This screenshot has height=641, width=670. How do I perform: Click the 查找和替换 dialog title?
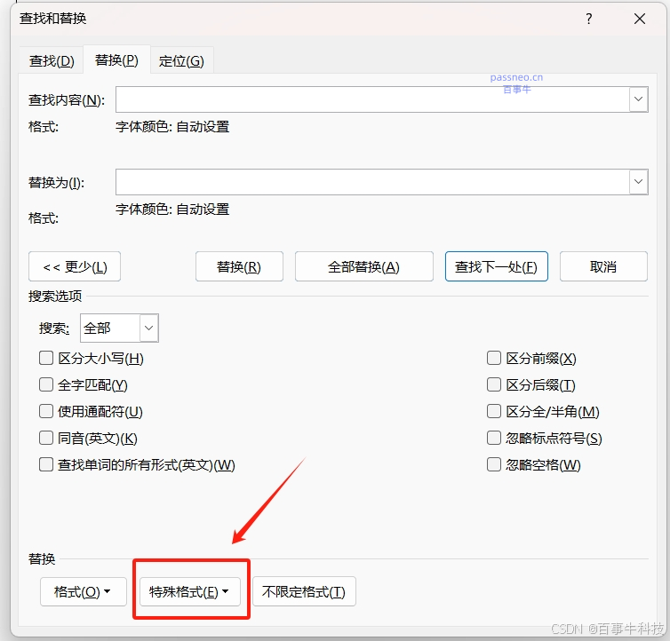coord(53,19)
